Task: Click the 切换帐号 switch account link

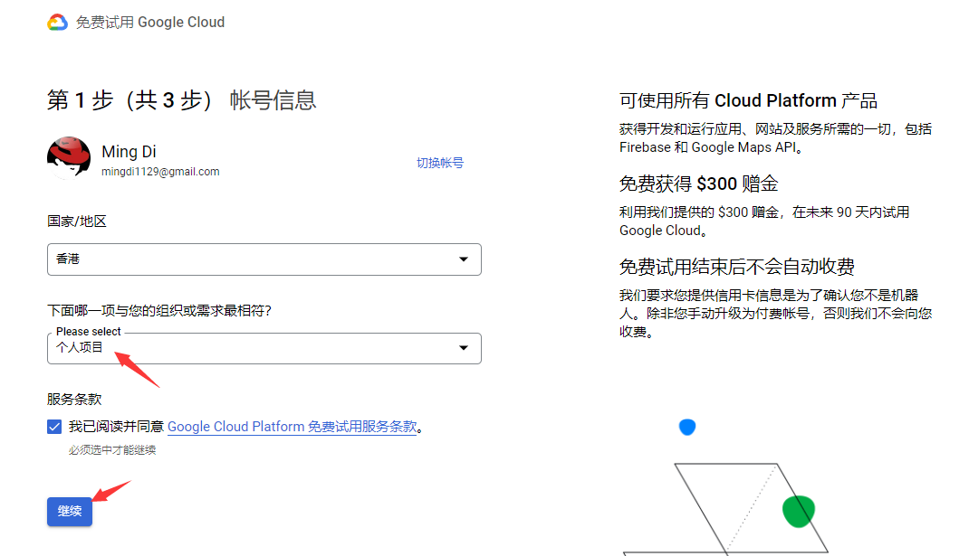Action: [x=440, y=163]
